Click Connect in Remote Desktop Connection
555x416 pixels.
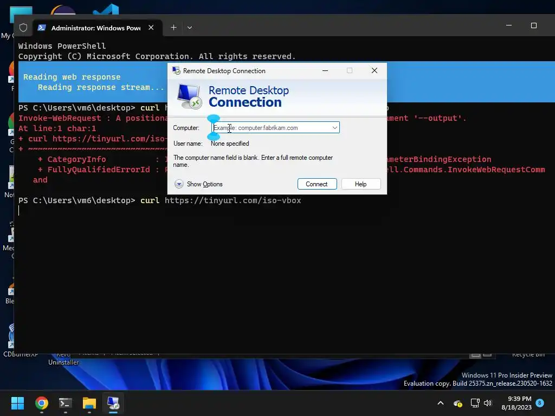(317, 184)
